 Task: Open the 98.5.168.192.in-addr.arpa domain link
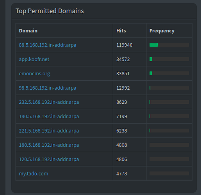[x=48, y=88]
